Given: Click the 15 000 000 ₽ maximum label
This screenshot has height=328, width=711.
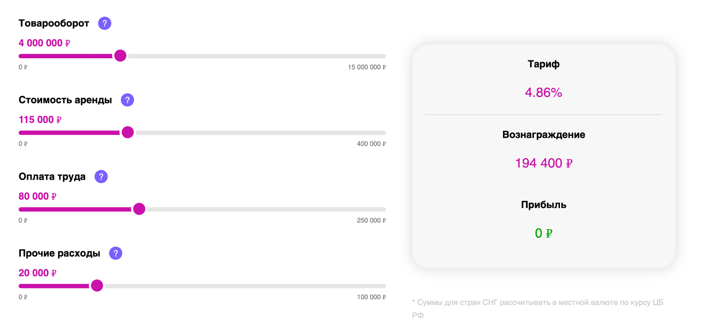Looking at the screenshot, I should [367, 67].
